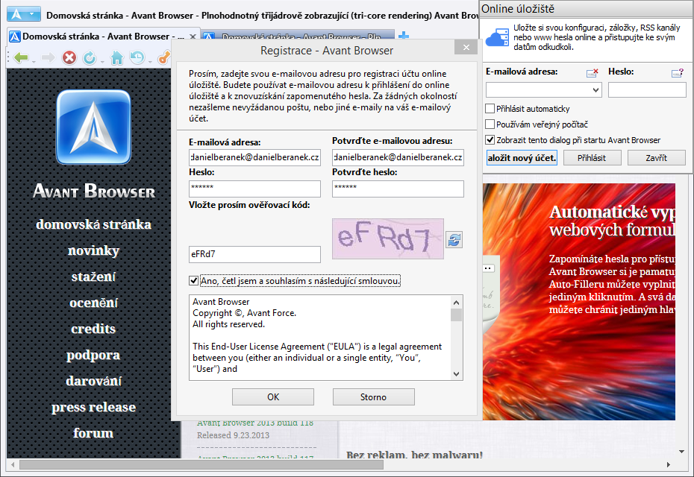Open browsing history clock icon
Viewport: 694px width, 477px height.
(137, 57)
